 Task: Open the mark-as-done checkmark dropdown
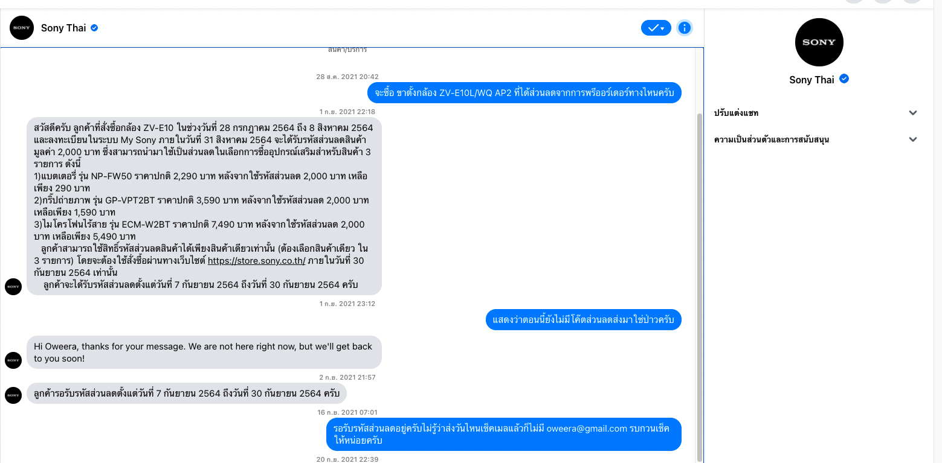656,28
